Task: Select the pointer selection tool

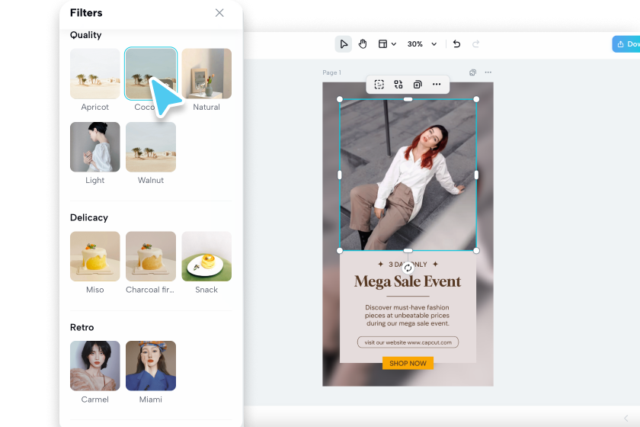Action: 344,43
